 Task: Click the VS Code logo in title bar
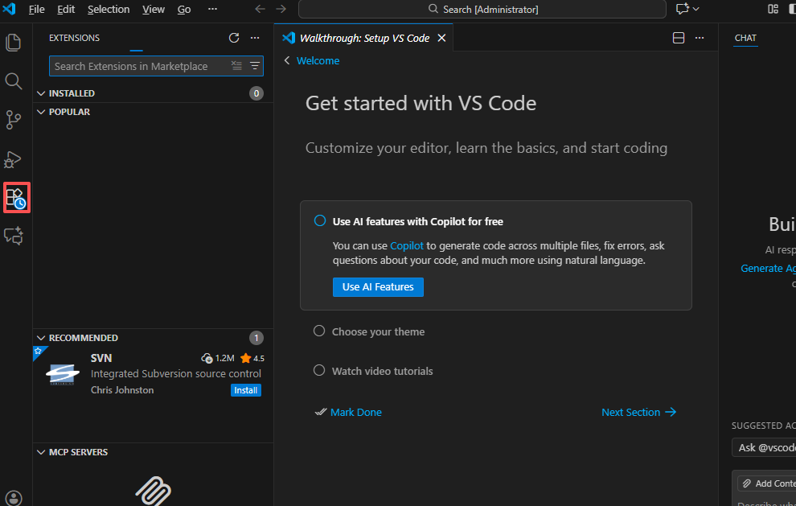click(x=9, y=9)
